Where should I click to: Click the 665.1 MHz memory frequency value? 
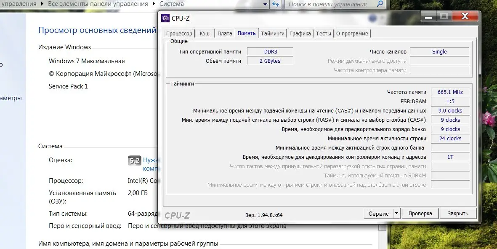click(x=450, y=92)
